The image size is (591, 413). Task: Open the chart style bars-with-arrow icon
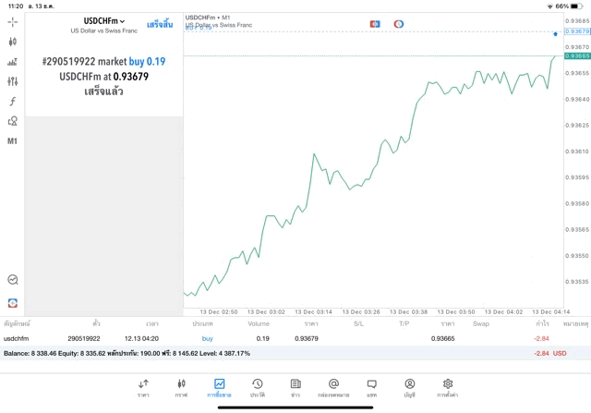(12, 62)
